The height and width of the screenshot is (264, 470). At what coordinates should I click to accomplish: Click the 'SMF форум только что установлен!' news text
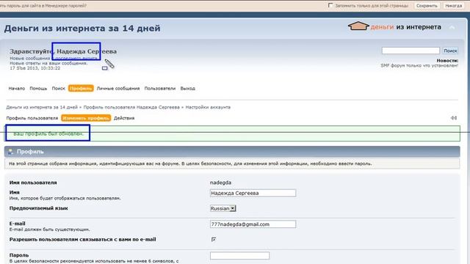(x=419, y=65)
